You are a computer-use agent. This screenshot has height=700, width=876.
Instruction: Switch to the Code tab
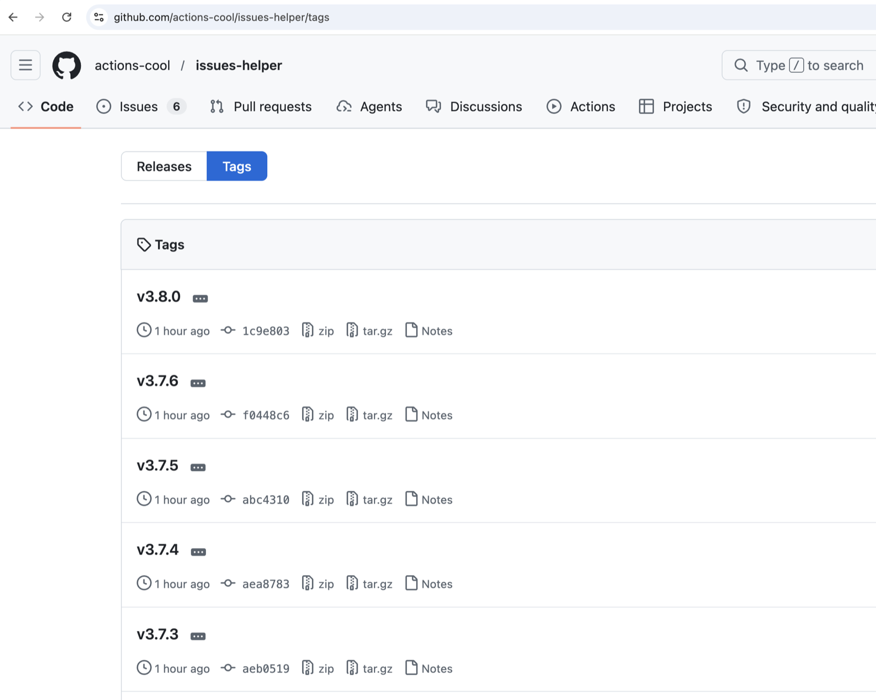(x=46, y=106)
